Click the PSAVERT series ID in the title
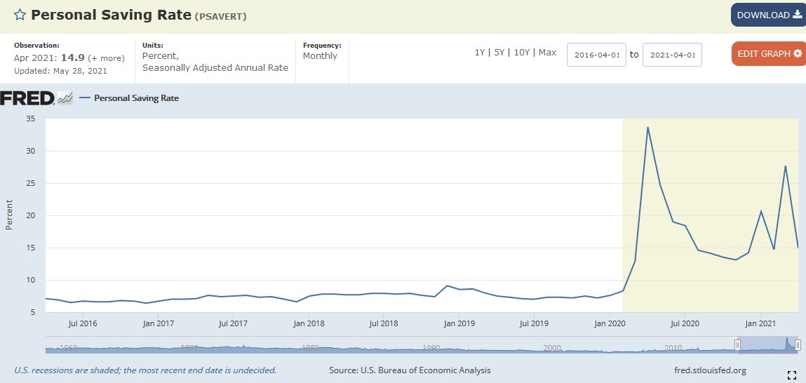806x383 pixels. tap(220, 16)
